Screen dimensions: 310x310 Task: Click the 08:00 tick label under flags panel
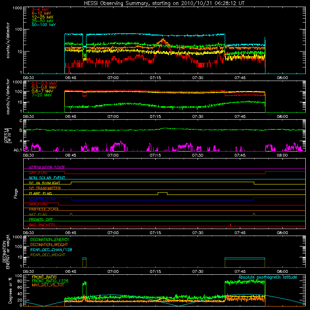pos(282,233)
